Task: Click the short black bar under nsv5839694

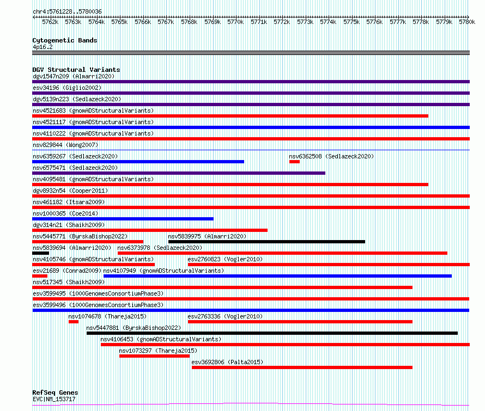Action: (x=40, y=253)
